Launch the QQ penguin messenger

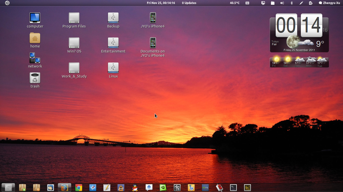(135, 188)
